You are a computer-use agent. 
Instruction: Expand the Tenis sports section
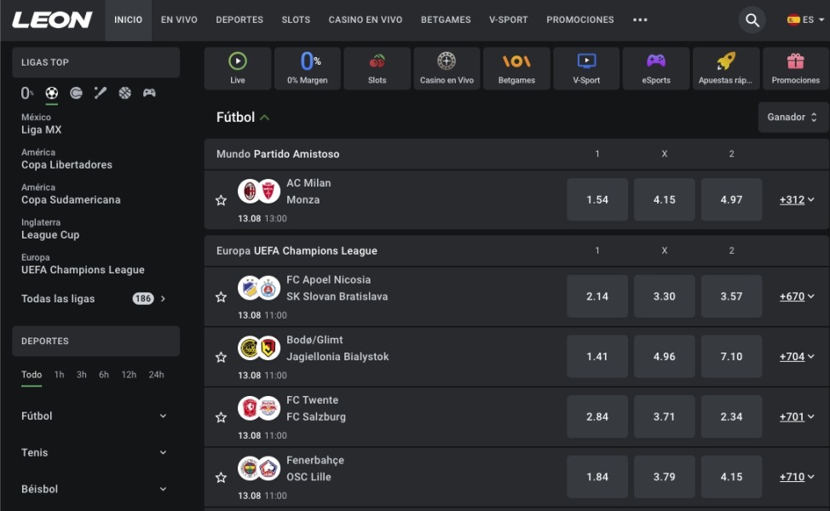click(x=95, y=452)
